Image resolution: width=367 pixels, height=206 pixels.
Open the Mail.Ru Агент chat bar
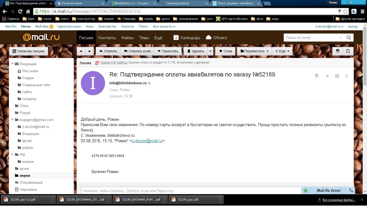325,190
